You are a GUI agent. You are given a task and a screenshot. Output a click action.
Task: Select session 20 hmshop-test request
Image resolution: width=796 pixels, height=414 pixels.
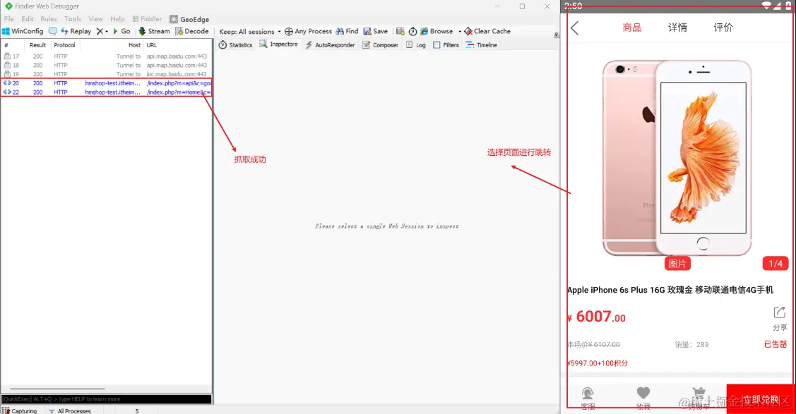pyautogui.click(x=106, y=83)
